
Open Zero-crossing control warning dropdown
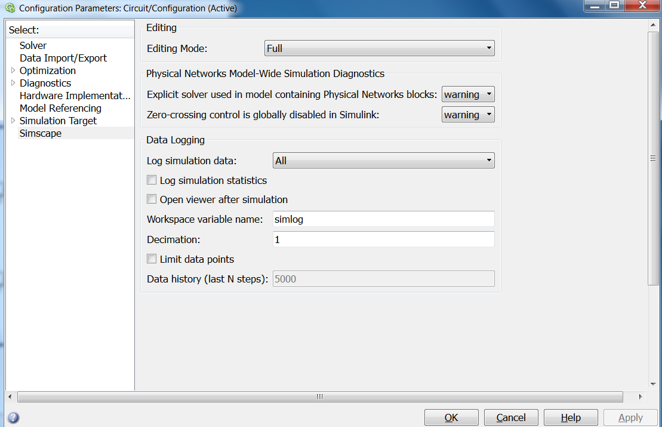tap(468, 115)
